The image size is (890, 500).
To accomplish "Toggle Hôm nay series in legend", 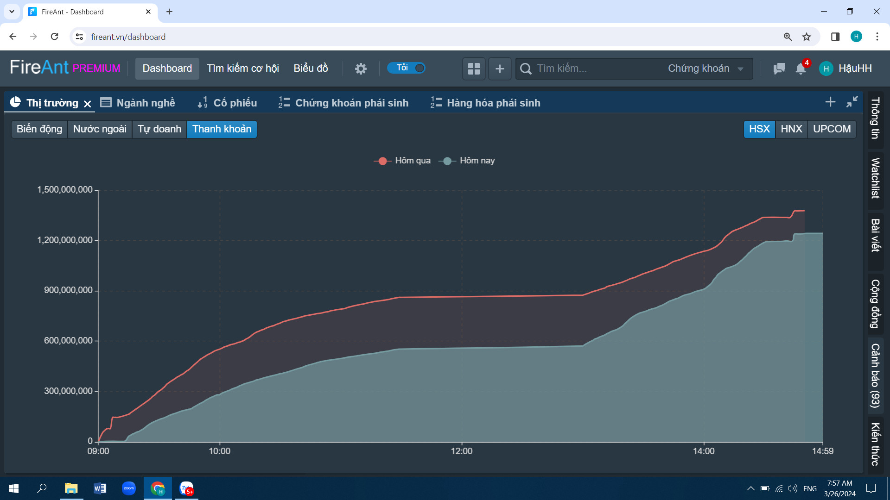I will 467,161.
